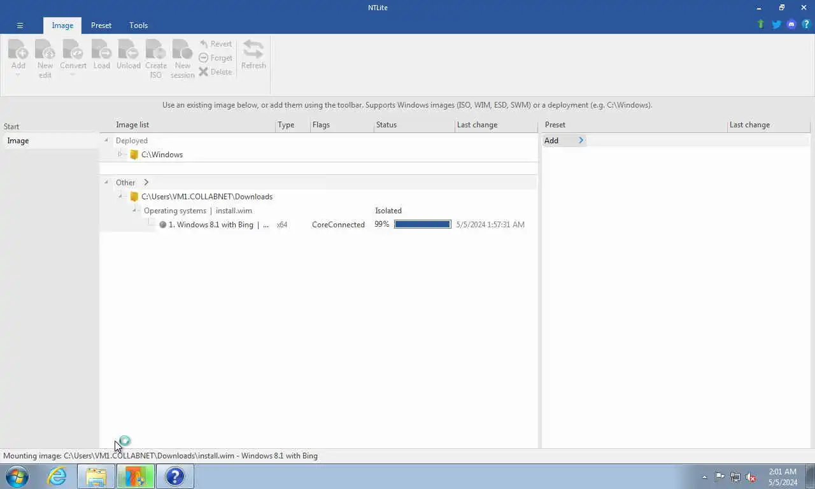Image resolution: width=815 pixels, height=489 pixels.
Task: Click the muted volume tray icon
Action: [x=751, y=477]
